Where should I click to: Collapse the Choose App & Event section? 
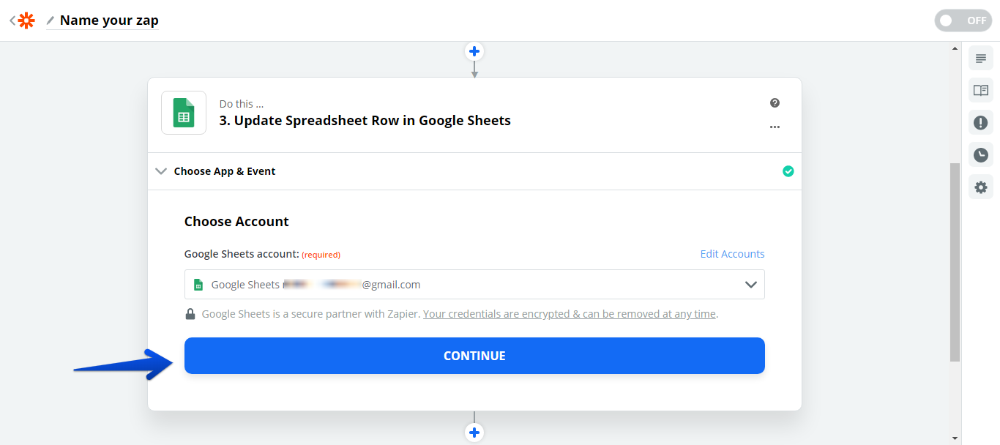coord(161,171)
